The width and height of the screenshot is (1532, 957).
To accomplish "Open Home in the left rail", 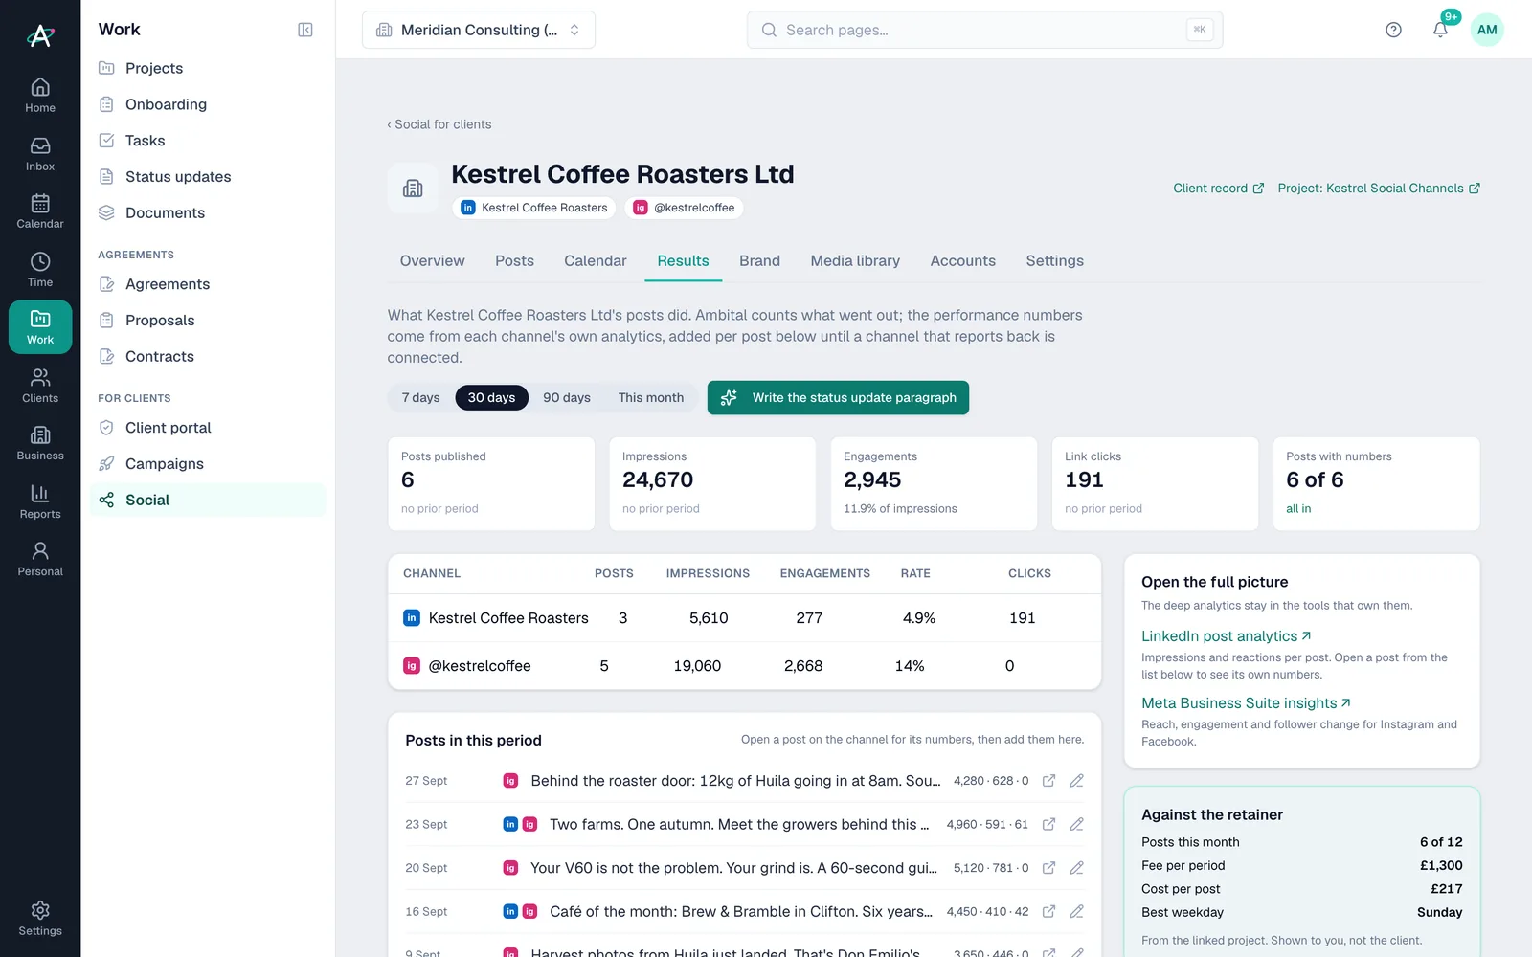I will pos(40,95).
